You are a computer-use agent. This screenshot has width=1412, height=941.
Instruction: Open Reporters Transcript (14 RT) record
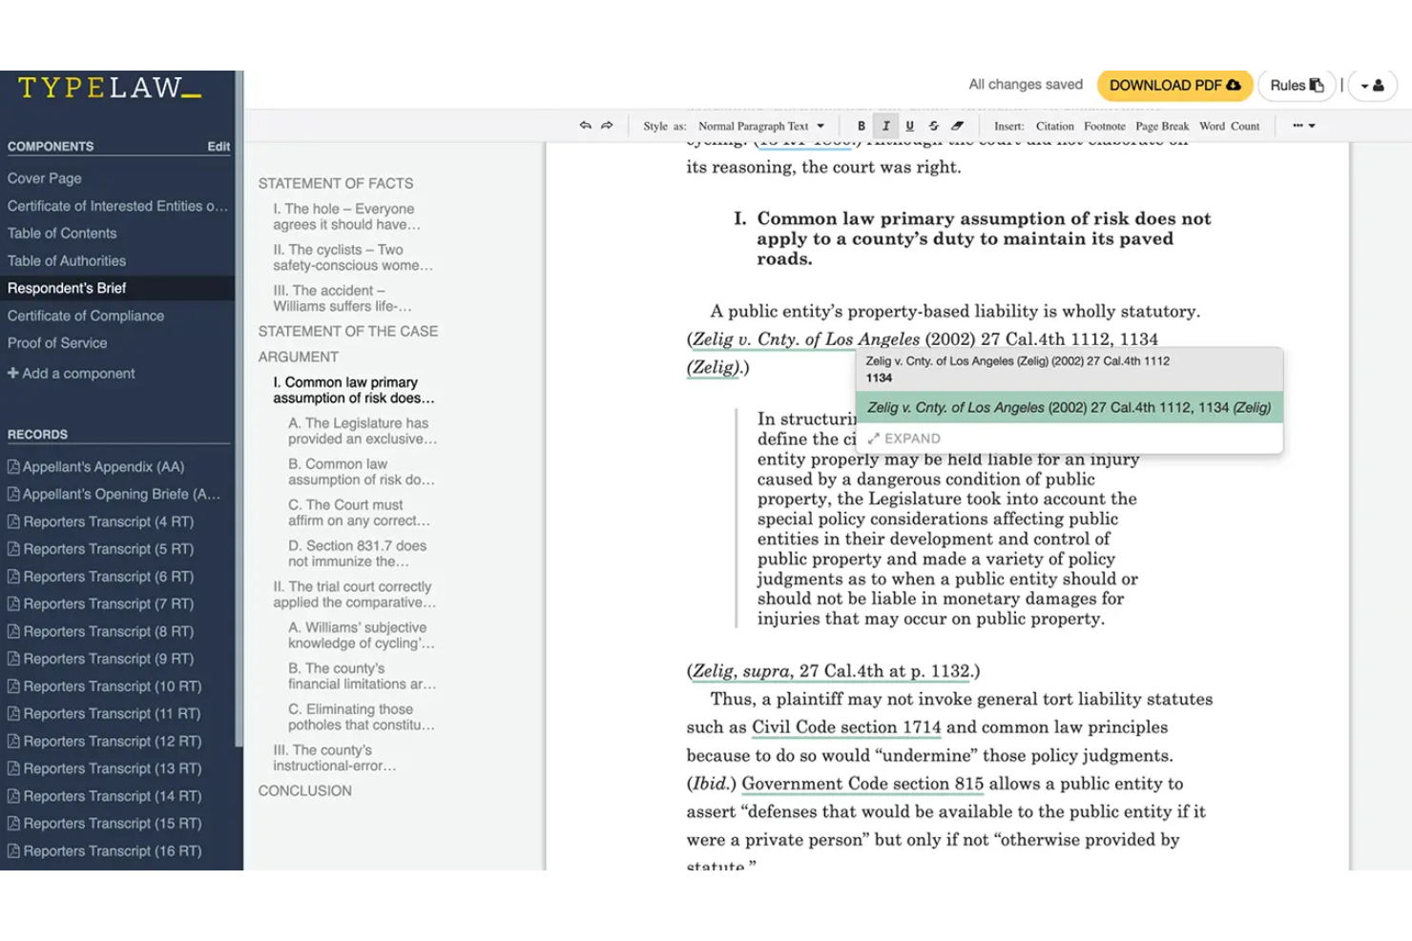[x=104, y=796]
